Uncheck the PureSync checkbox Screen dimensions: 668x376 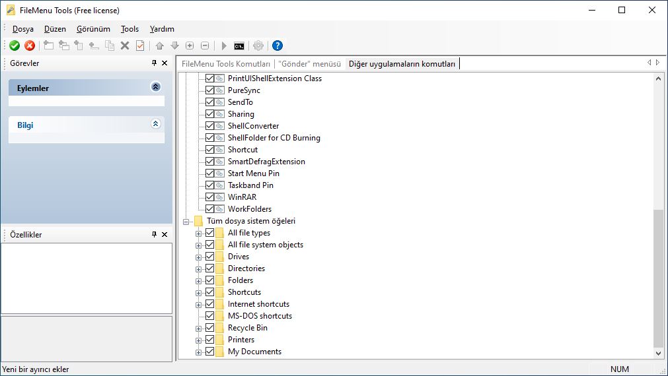[x=209, y=90]
